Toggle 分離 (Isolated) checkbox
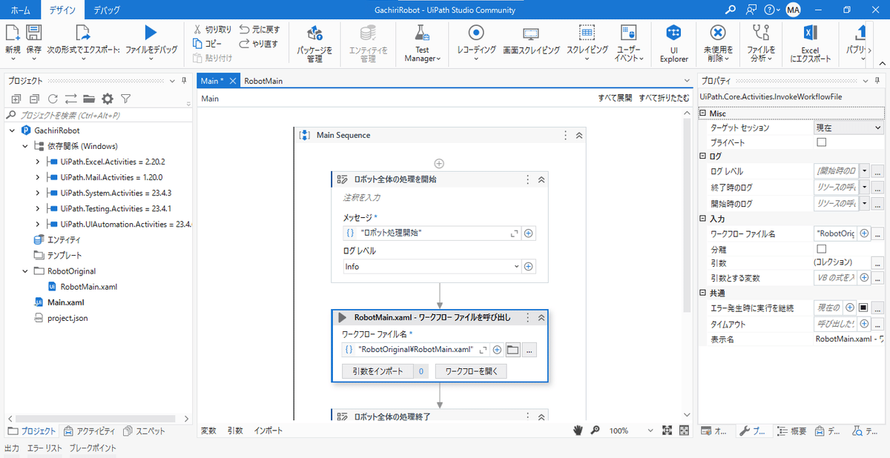The image size is (890, 458). point(821,249)
